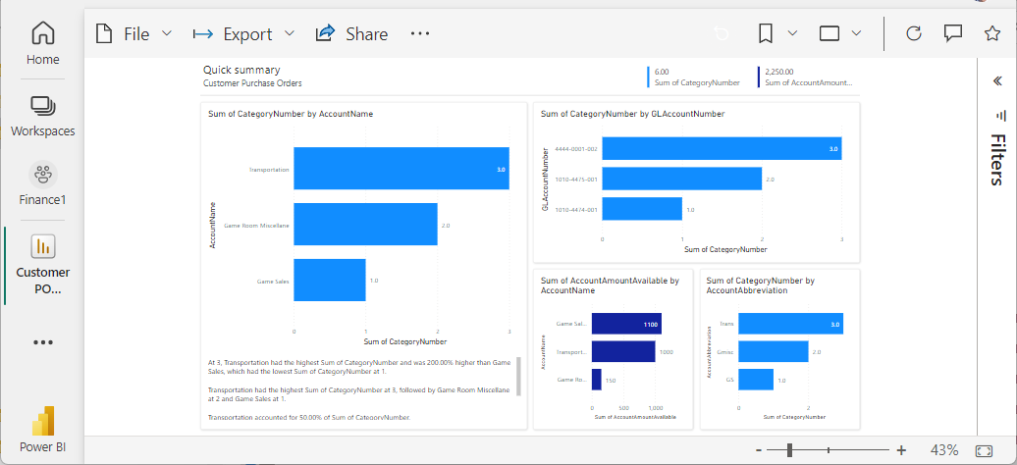Select the Customer PO report icon
1017x465 pixels.
pos(42,246)
